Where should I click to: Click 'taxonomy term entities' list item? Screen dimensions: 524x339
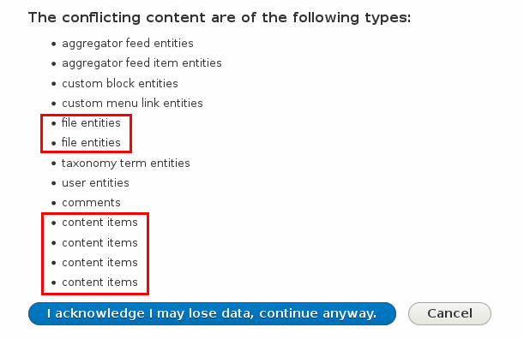tap(126, 164)
